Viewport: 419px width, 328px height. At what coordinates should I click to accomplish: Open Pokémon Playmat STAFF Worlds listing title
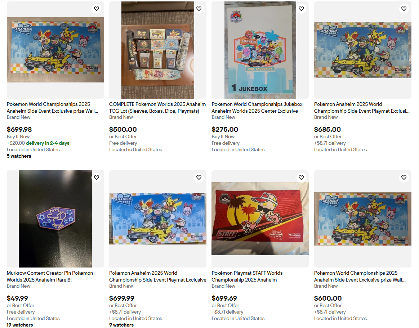point(247,277)
